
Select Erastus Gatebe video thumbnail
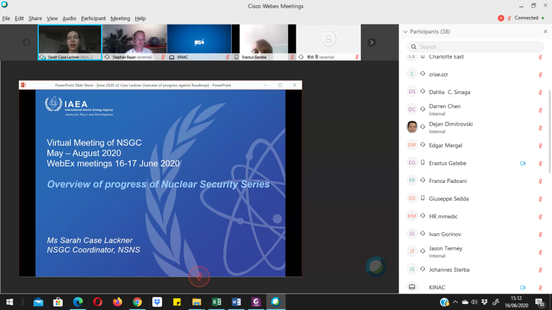click(264, 42)
